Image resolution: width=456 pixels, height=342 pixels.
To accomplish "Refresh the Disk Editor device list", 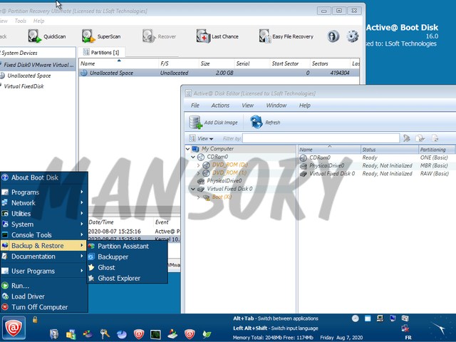I will (x=264, y=123).
